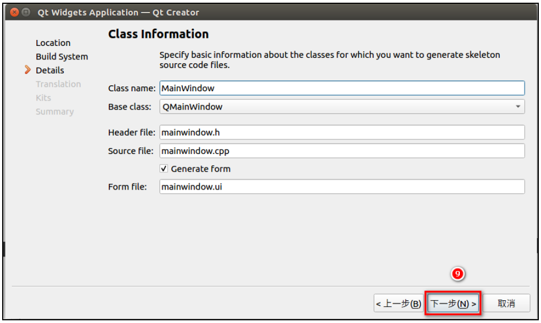Click the maximize button in title bar
541x323 pixels.
click(26, 12)
